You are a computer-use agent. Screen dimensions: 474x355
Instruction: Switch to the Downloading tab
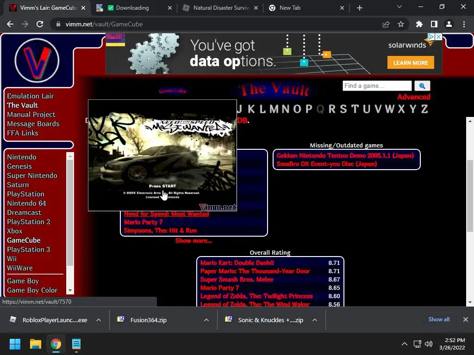pyautogui.click(x=133, y=8)
